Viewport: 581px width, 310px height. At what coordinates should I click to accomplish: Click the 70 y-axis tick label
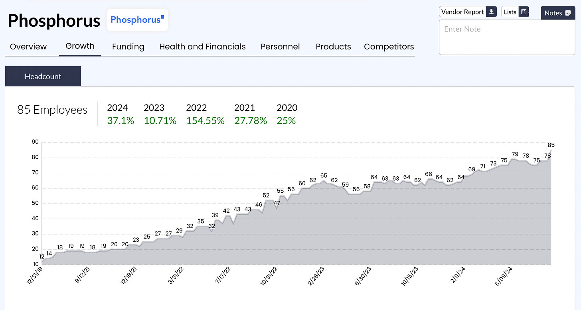click(35, 173)
